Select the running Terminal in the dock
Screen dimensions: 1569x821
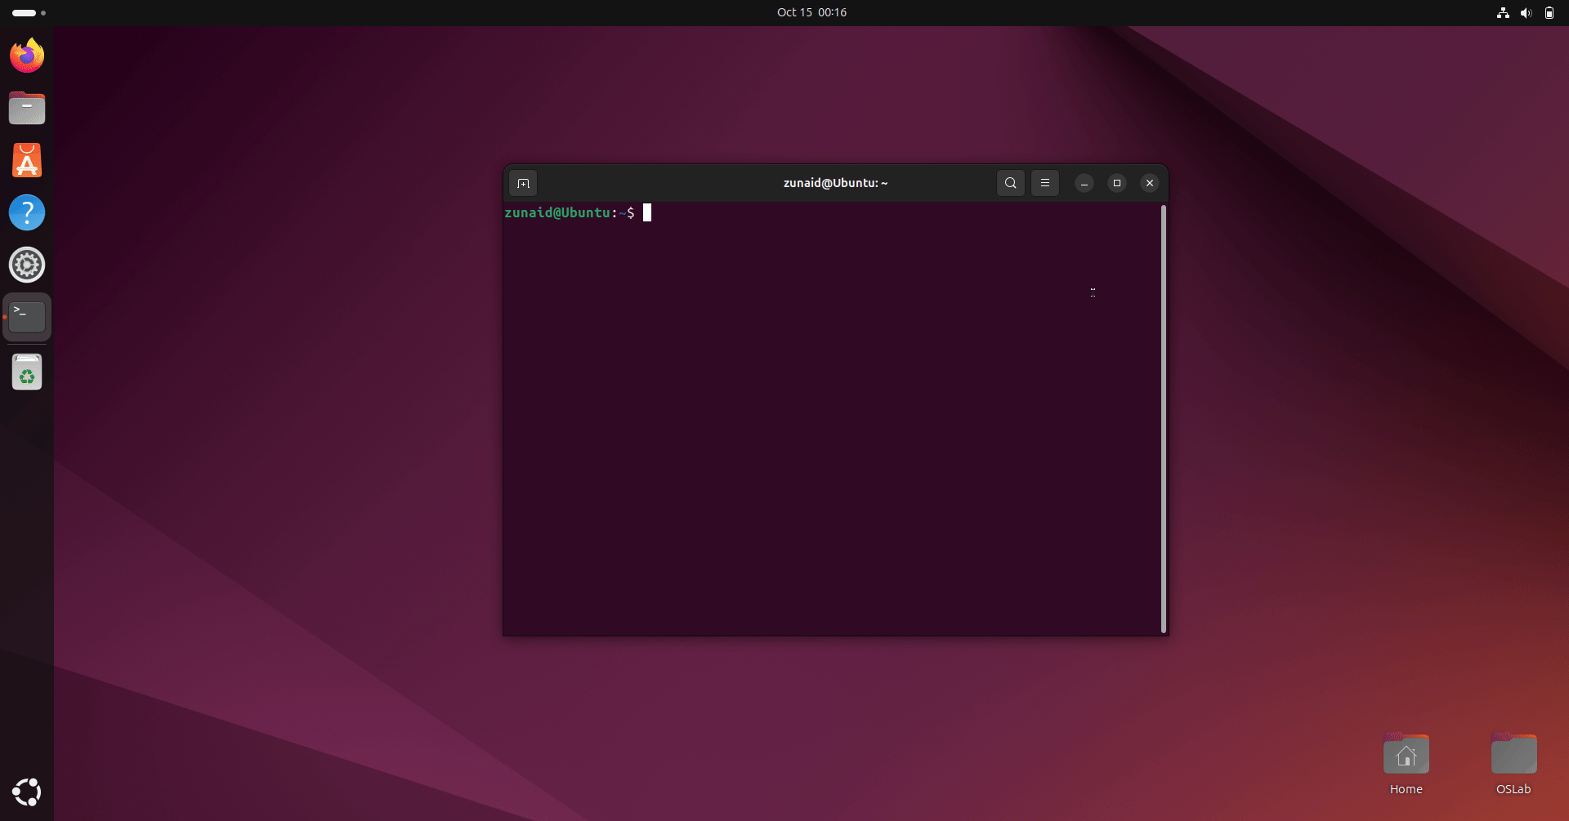click(26, 316)
